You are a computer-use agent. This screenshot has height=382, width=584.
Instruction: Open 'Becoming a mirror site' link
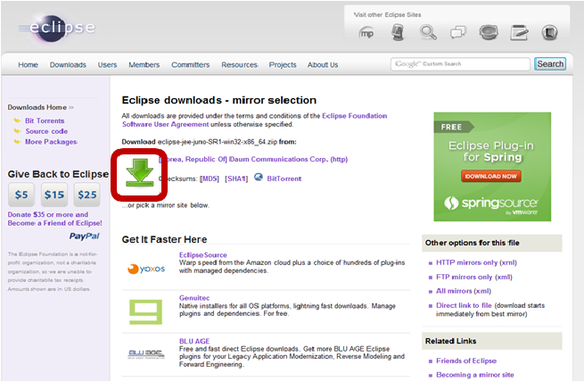(475, 375)
